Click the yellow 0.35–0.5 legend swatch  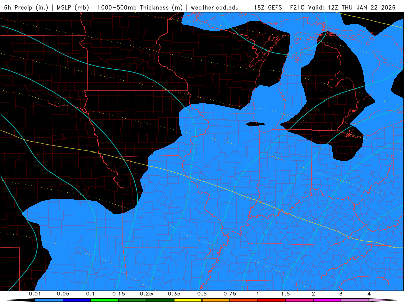(188, 300)
